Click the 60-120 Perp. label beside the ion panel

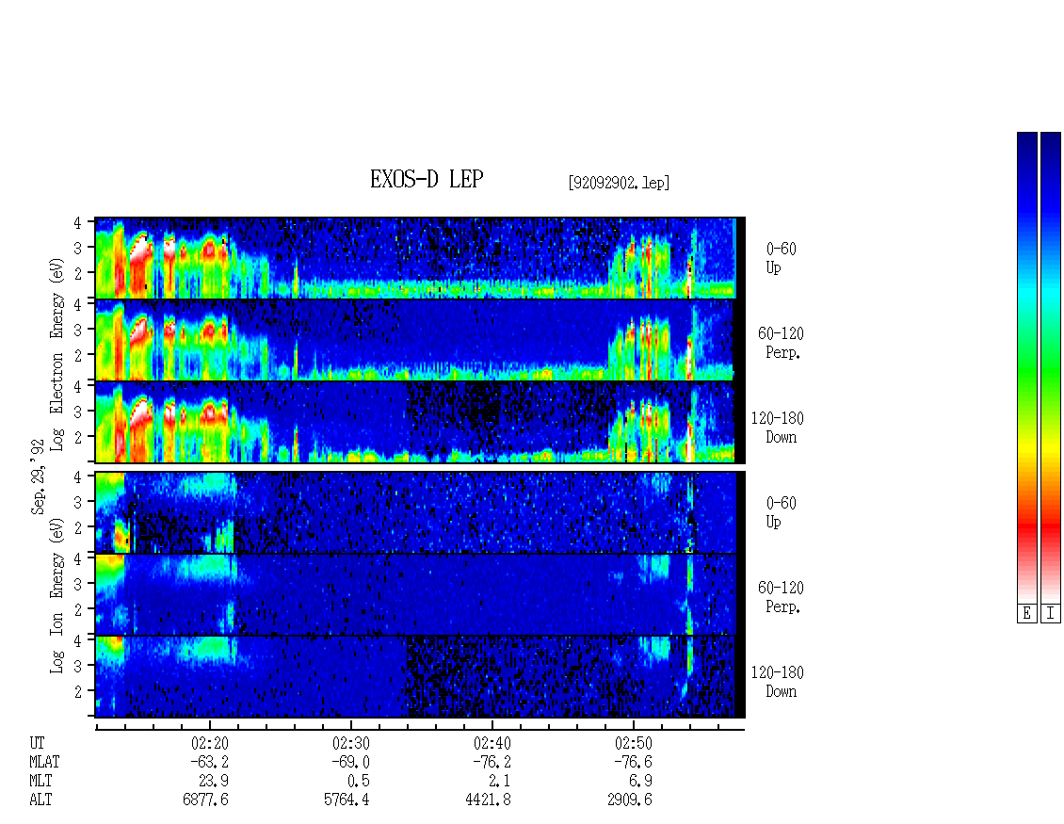click(x=781, y=597)
